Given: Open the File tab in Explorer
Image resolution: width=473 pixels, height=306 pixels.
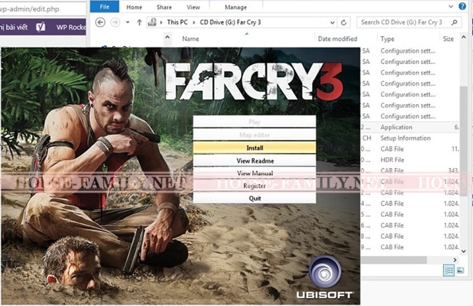Looking at the screenshot, I should click(105, 7).
